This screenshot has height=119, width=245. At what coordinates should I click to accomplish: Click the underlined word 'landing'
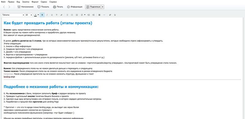pos(7,77)
